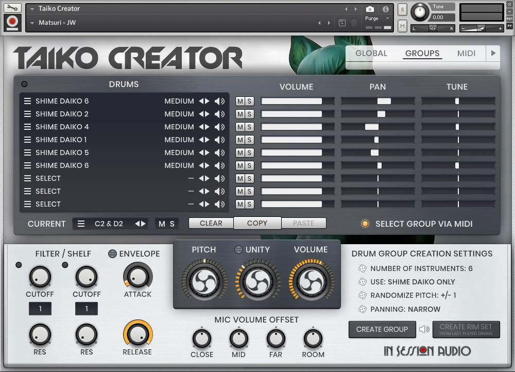Change Shime Daiko 1 with left/right arrows
Screen dimensions: 515x372
[204, 140]
